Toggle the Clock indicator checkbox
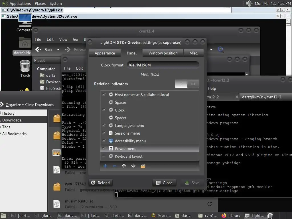 104,110
